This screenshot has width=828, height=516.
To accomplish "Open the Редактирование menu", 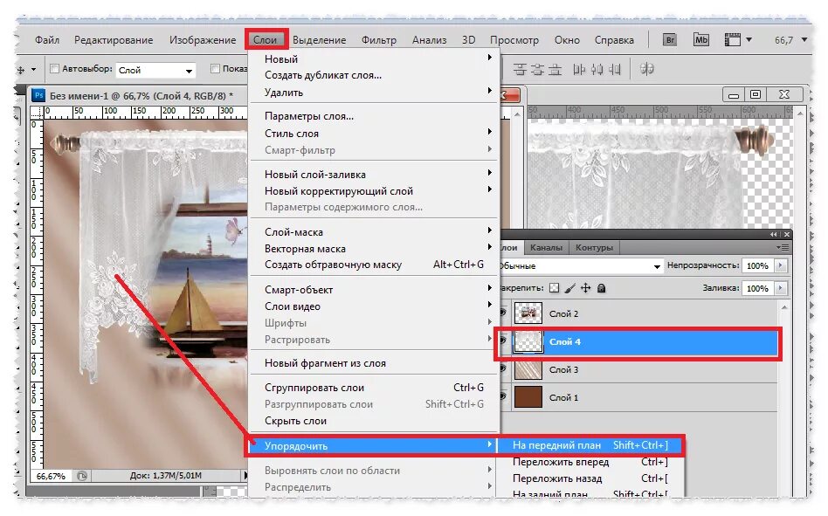I will [x=114, y=40].
